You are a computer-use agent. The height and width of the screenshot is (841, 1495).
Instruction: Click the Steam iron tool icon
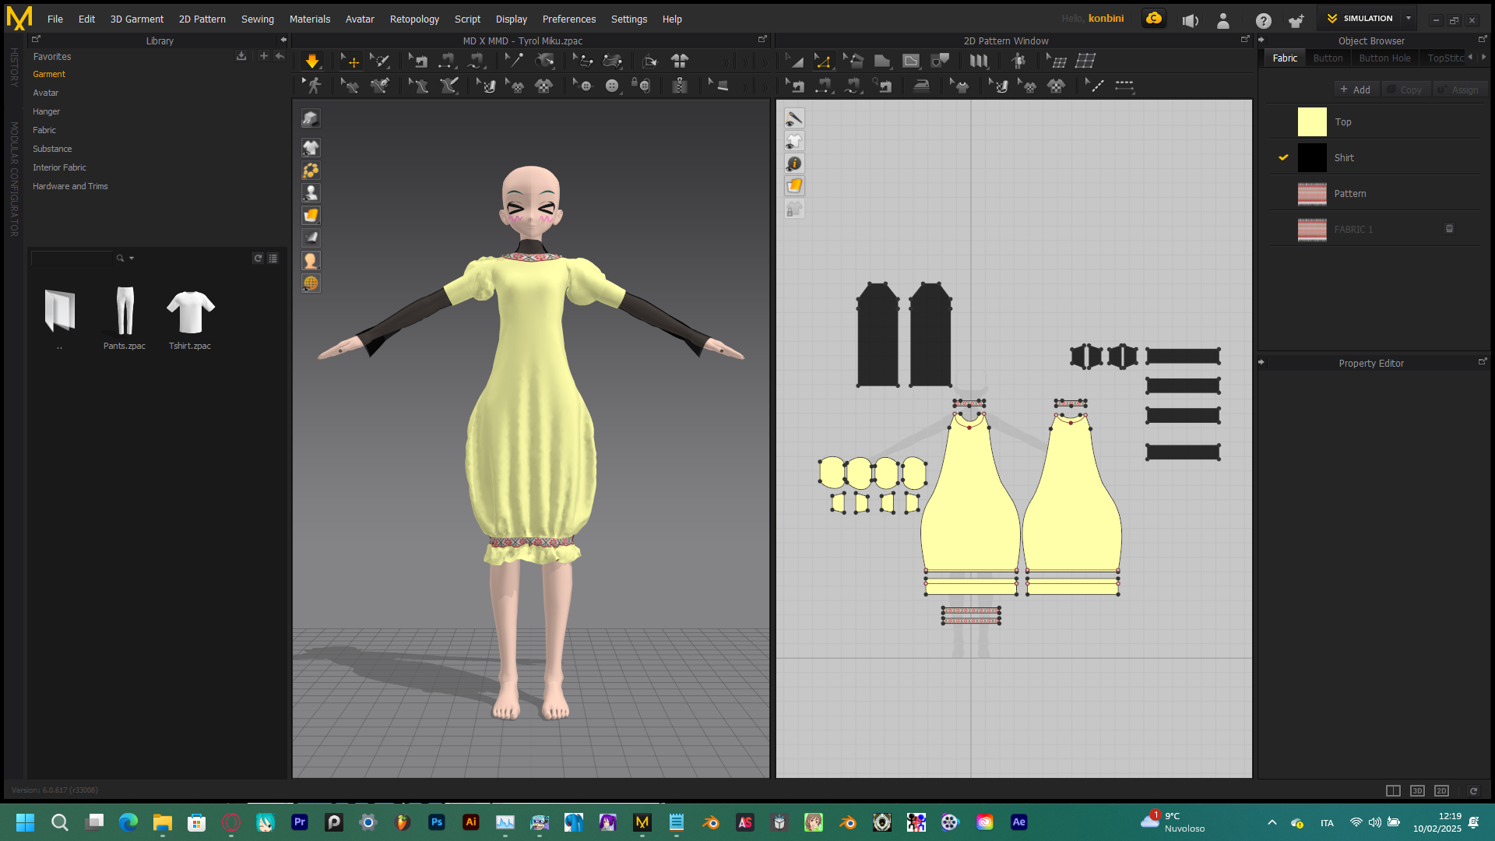(921, 86)
